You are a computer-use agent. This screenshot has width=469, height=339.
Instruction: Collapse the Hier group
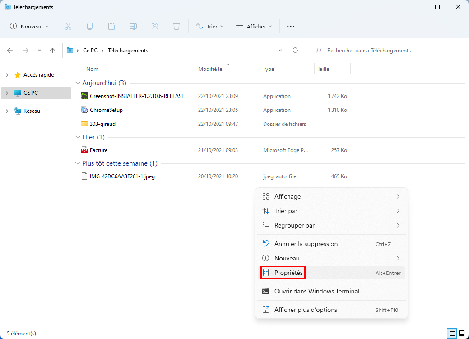(78, 137)
